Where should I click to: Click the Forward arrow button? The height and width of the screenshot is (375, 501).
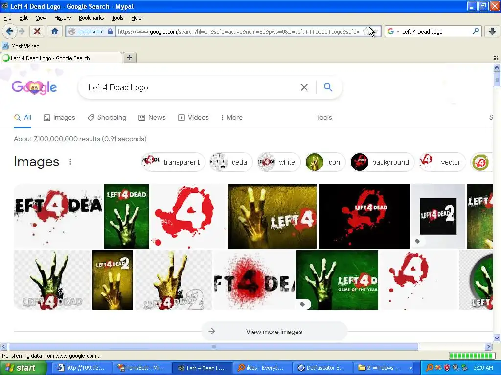[22, 31]
